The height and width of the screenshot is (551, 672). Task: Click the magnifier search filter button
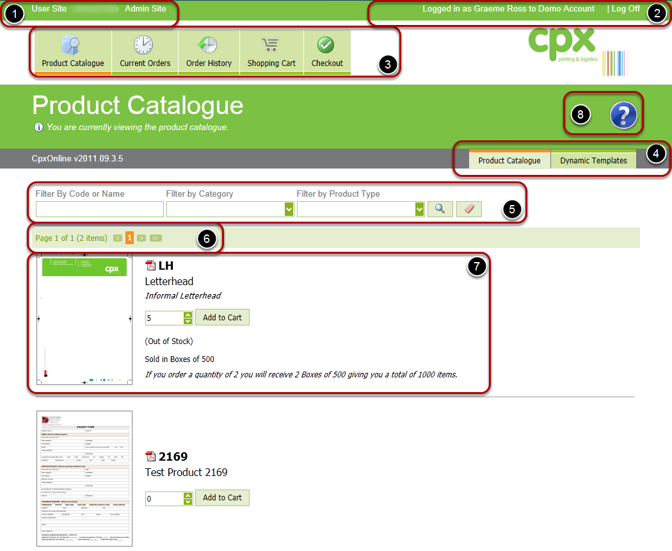click(x=440, y=210)
